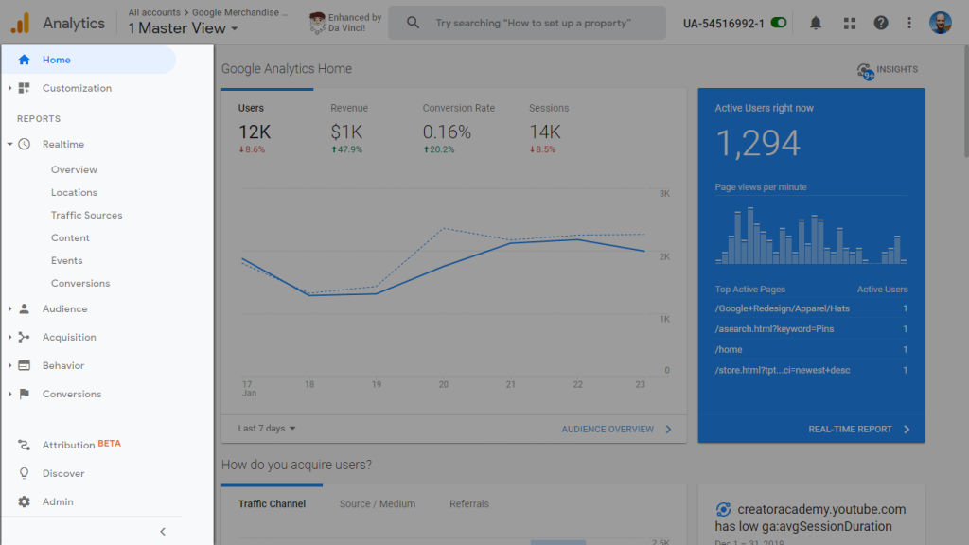Switch to the Referrals tab

tap(469, 503)
